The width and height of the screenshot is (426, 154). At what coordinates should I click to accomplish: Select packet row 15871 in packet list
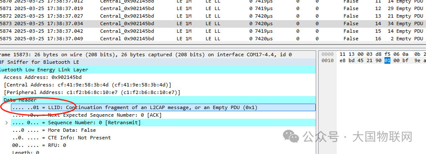pos(213,8)
